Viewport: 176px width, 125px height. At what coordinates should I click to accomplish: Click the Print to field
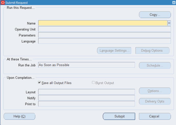click(86, 104)
